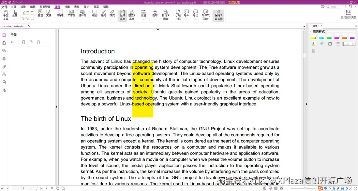The width and height of the screenshot is (358, 191).
Task: Collapse the left navigation panel arrow
Action: 56,107
